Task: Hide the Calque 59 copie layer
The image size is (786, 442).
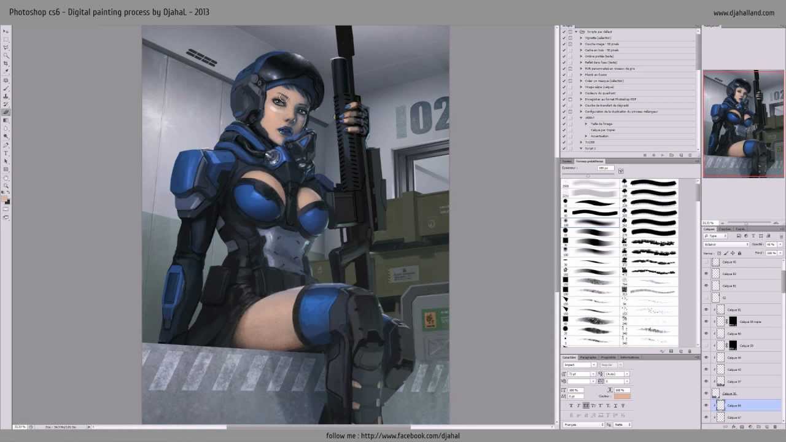Action: pos(706,322)
